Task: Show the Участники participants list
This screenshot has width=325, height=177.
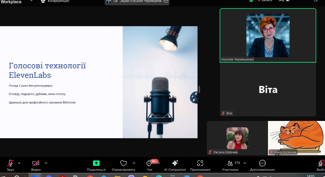Action: point(230,165)
